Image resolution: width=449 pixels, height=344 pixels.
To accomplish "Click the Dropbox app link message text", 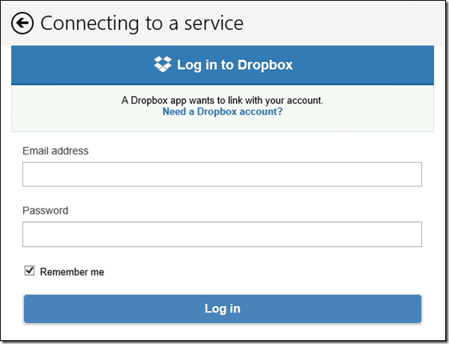I will (222, 100).
